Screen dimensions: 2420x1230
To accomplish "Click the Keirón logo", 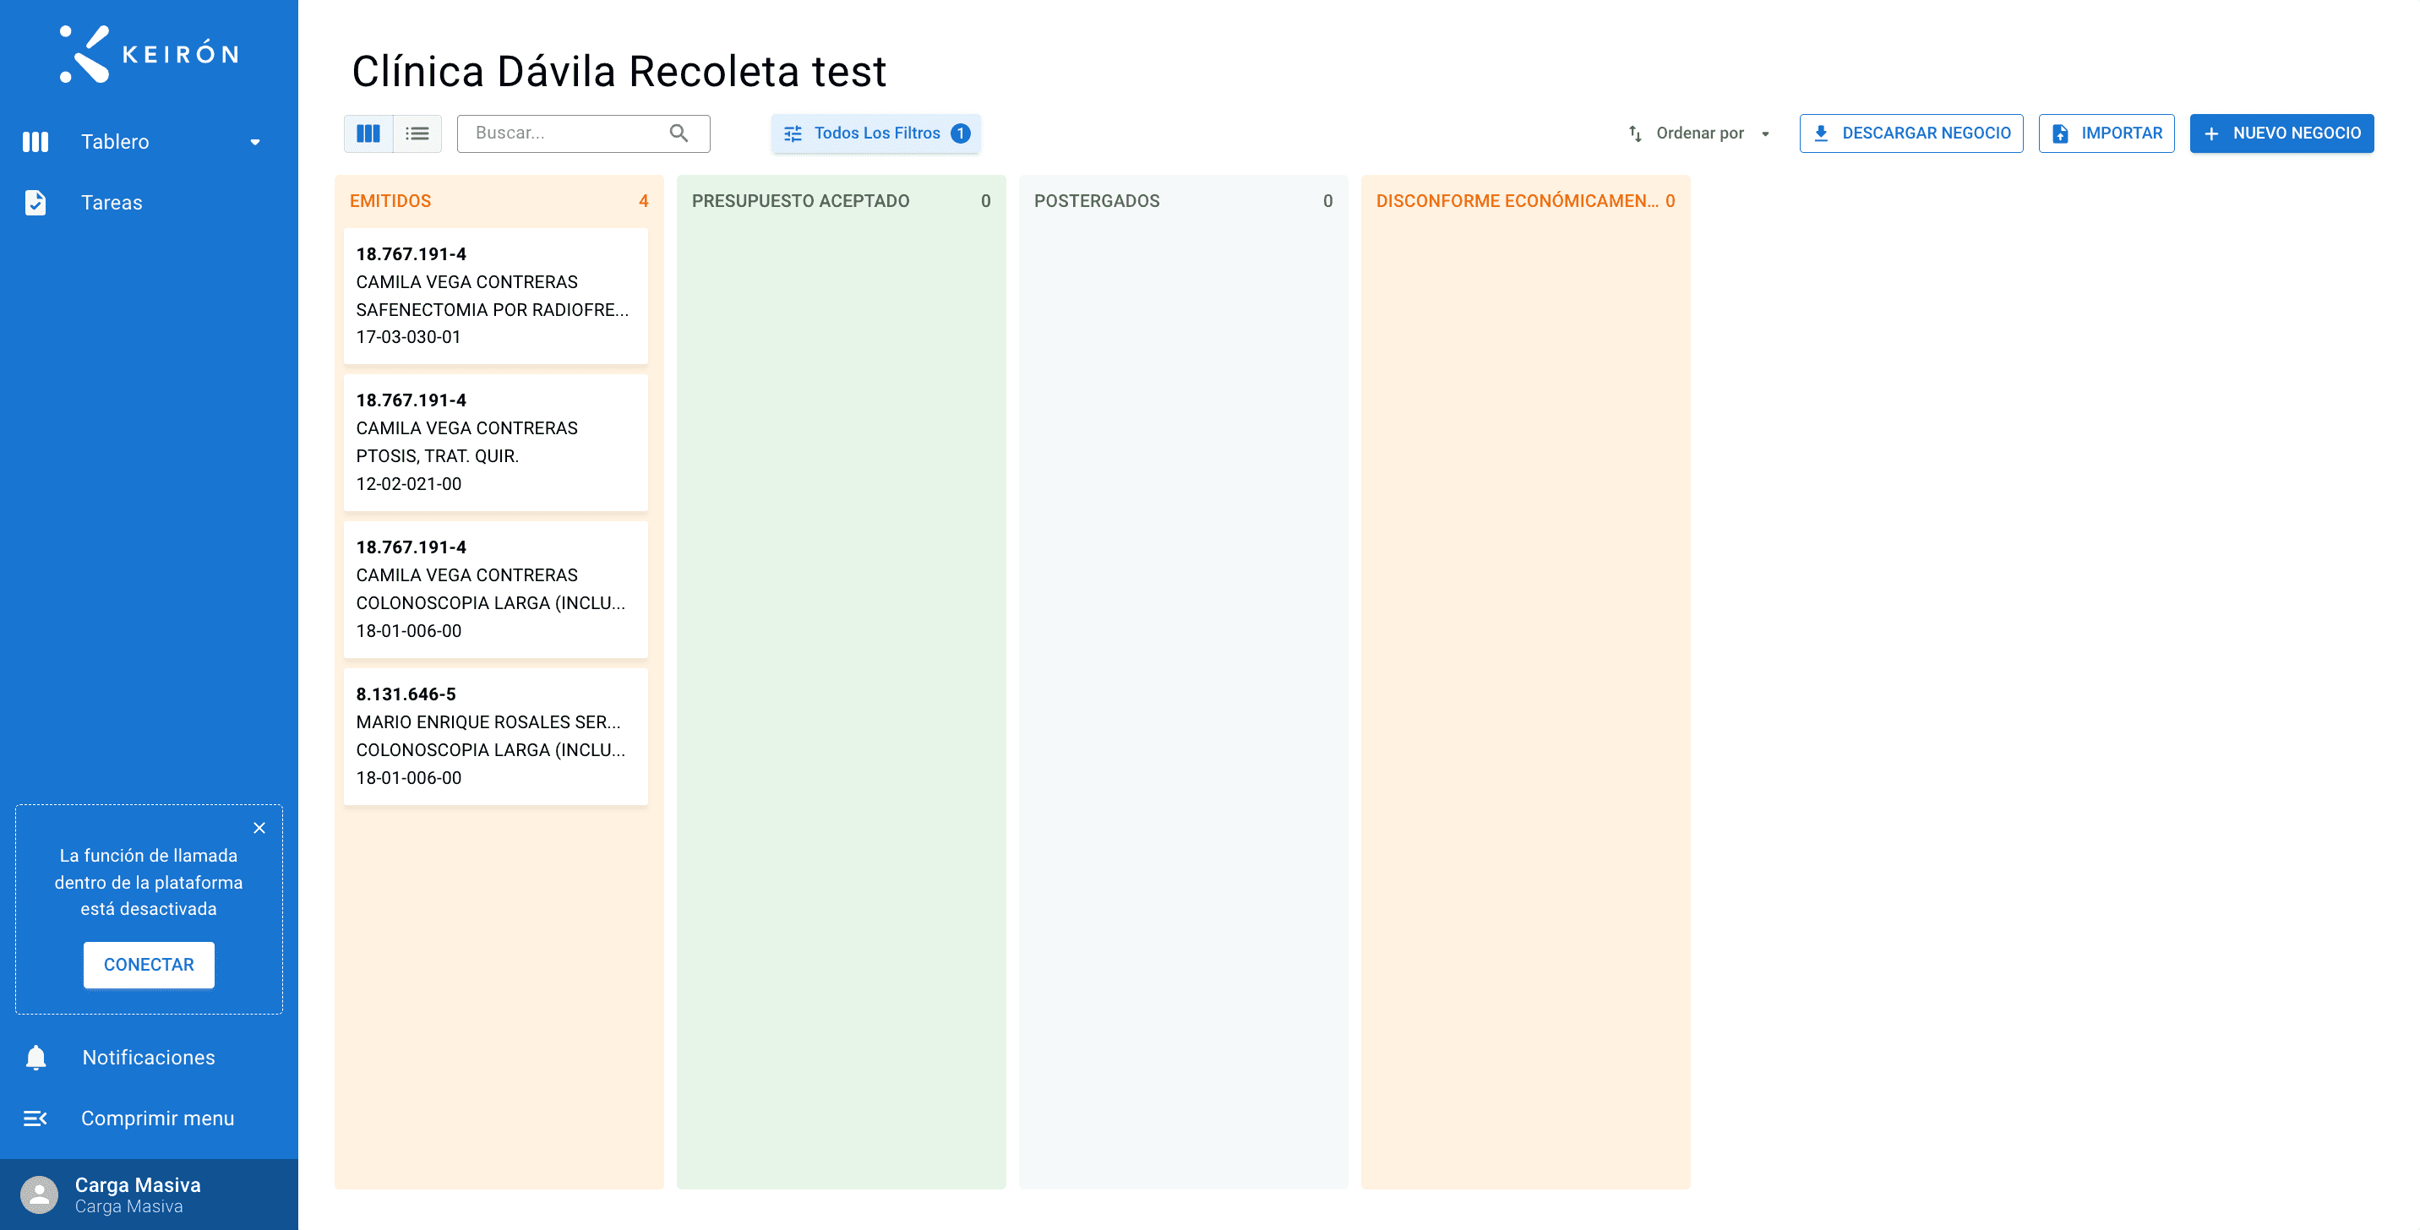I will click(149, 53).
